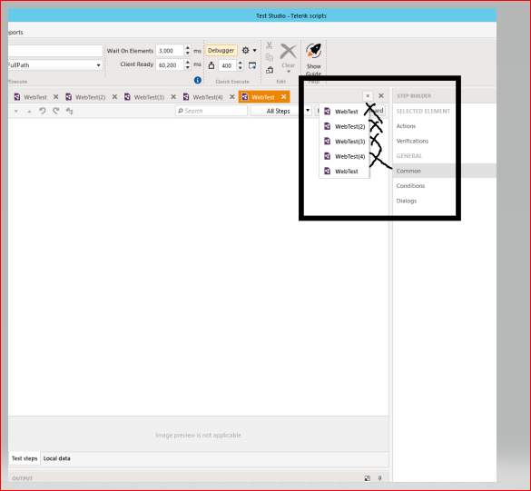Click the Search steps input field
The image size is (531, 491).
(x=211, y=111)
